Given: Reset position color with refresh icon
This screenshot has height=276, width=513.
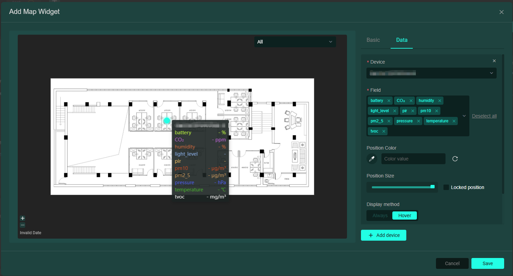Looking at the screenshot, I should [x=455, y=159].
